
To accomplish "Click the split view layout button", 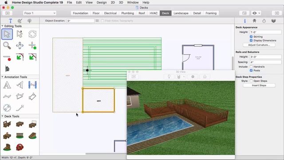I will 244,13.
